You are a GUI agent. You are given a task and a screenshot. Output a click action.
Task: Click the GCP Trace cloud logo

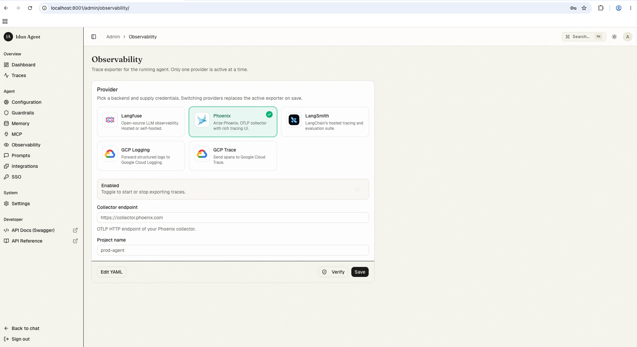coord(202,154)
